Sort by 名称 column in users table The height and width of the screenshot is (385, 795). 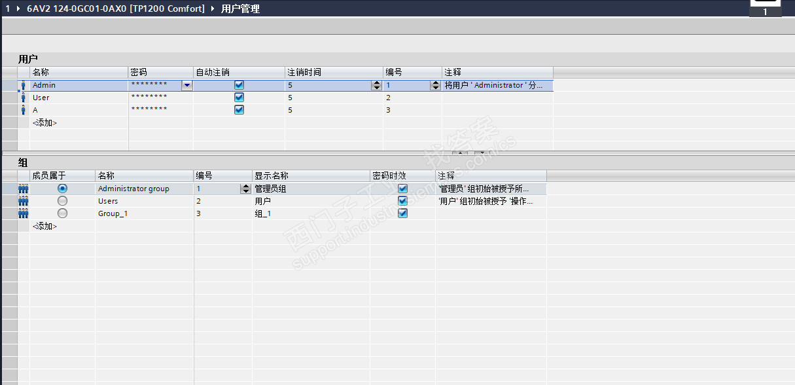coord(79,72)
